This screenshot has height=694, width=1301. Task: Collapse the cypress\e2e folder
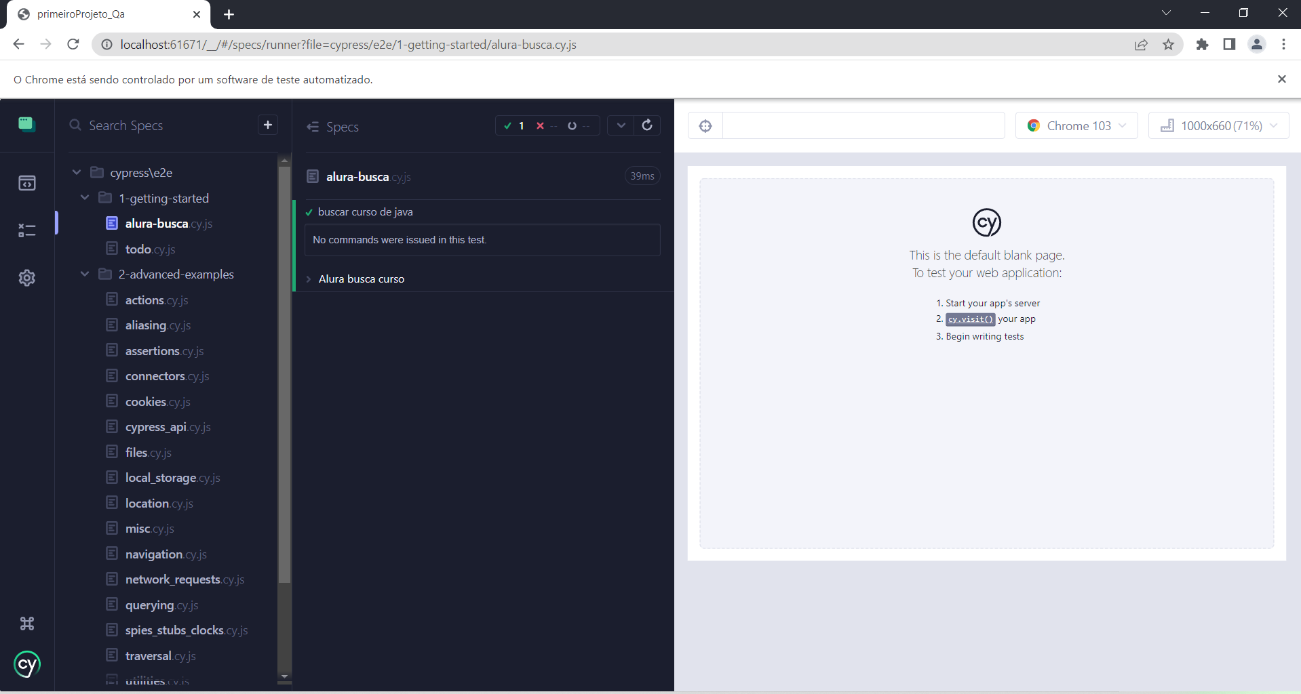pos(77,173)
